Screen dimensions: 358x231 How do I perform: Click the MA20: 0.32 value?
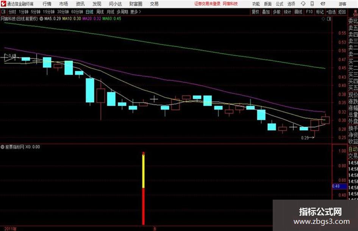click(x=92, y=19)
